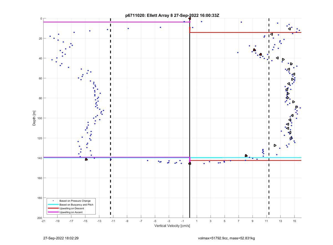Click the blue dot marker in the legend
Screen dimensions: 333x245
[53, 201]
